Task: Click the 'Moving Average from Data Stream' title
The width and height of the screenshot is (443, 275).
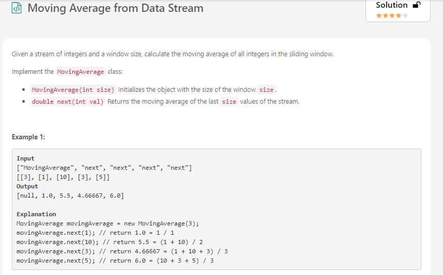Action: click(x=115, y=8)
